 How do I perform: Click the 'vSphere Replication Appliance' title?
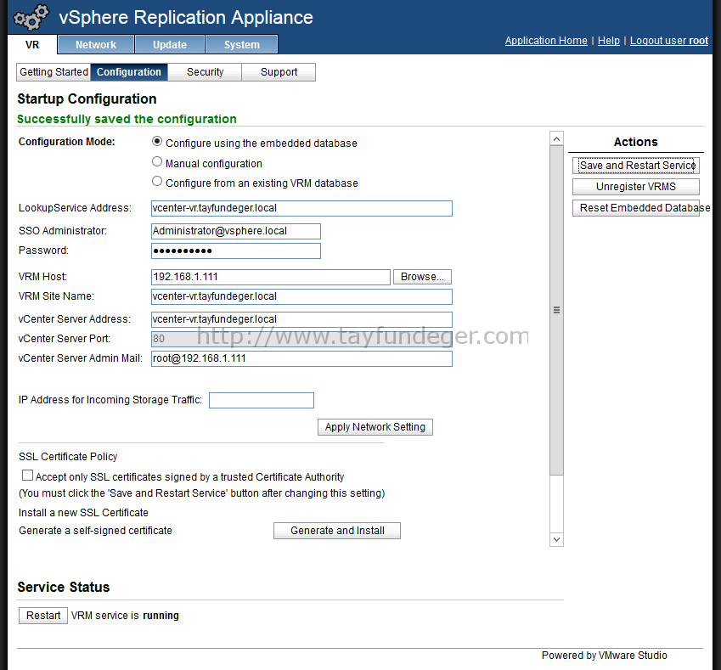186,18
